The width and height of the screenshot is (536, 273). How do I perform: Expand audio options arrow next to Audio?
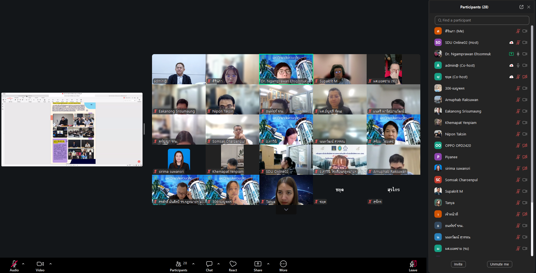pos(23,264)
